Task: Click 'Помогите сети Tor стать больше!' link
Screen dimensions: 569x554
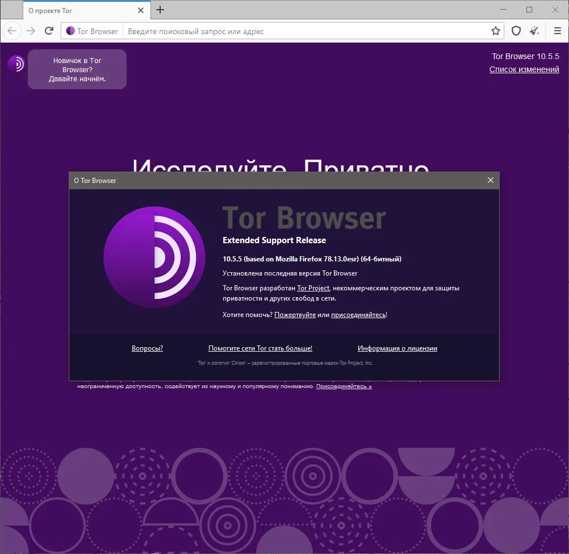Action: click(x=260, y=348)
